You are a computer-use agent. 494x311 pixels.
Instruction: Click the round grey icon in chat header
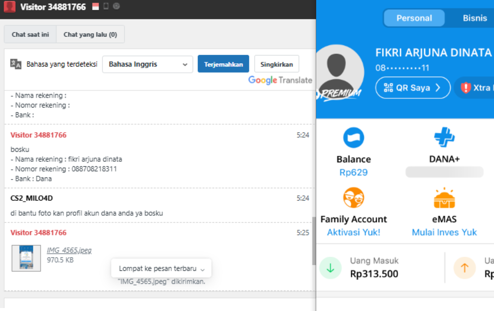pyautogui.click(x=116, y=6)
